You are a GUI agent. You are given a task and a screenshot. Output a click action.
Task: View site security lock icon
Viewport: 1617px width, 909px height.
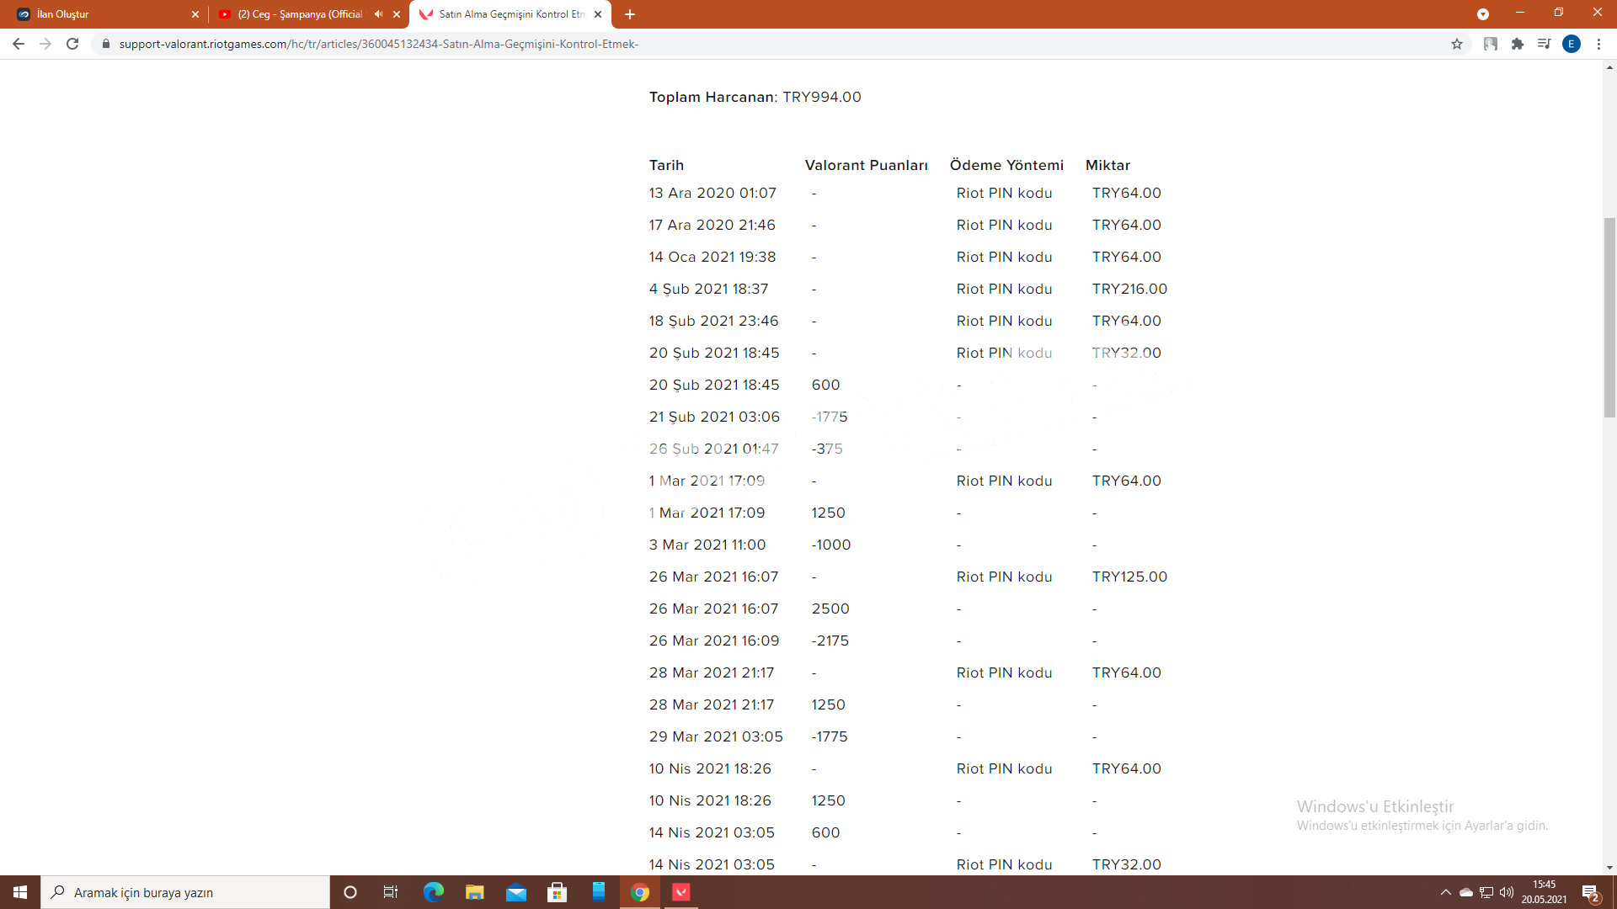[x=105, y=44]
